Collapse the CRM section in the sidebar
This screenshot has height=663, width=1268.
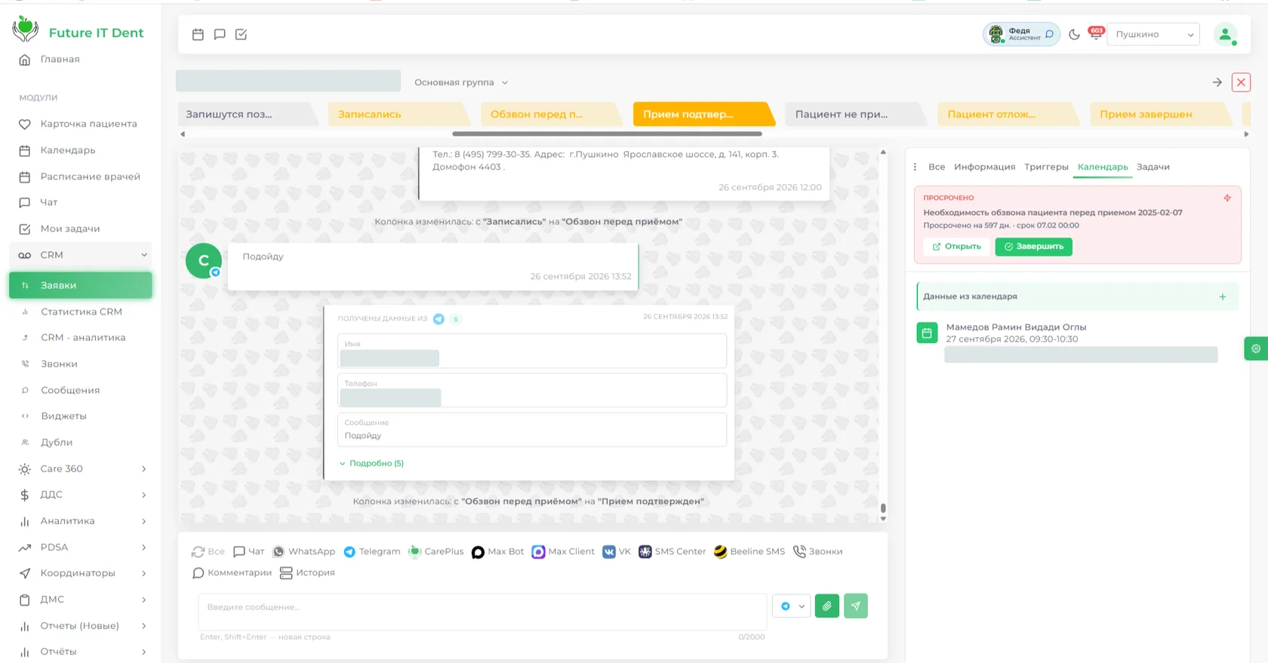[x=81, y=255]
